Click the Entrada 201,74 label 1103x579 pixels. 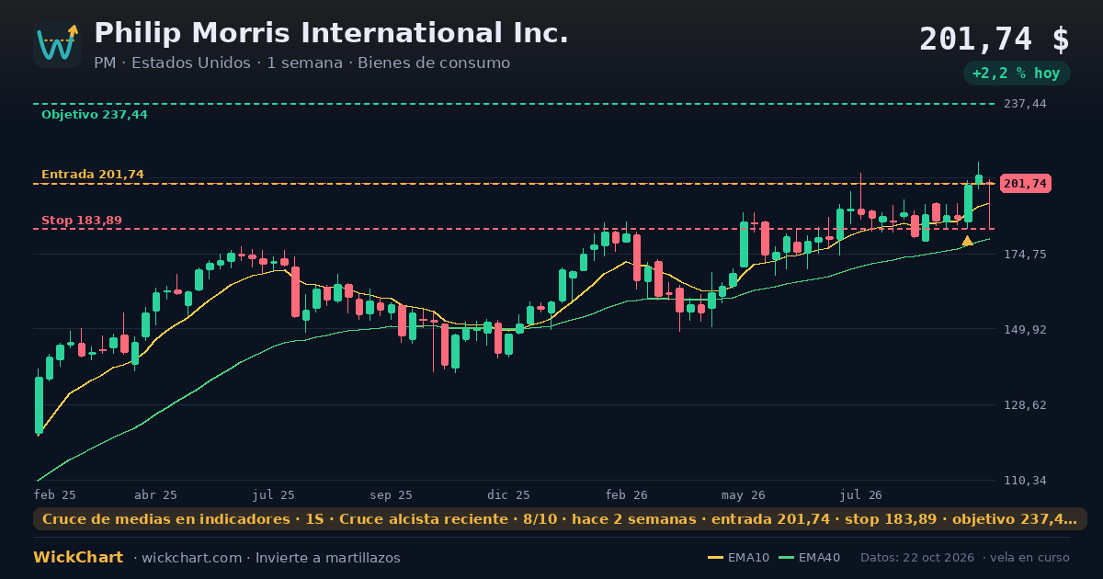(93, 175)
